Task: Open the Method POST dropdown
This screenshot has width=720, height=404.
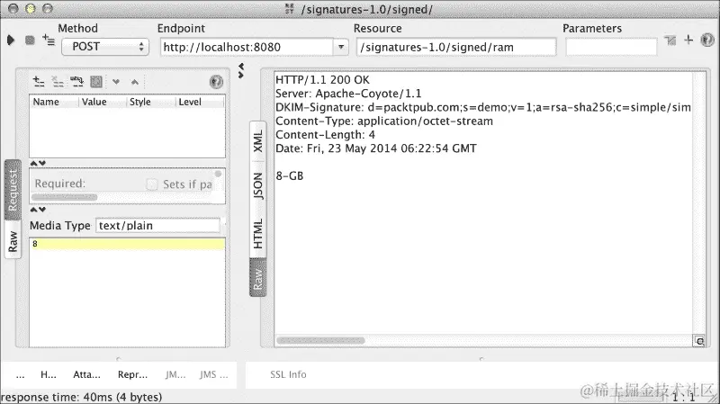Action: (105, 47)
